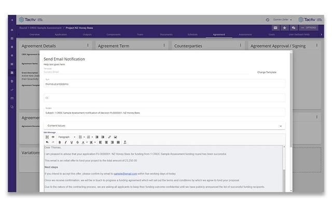332x207 pixels.
Task: Click the star favorite icon in header
Action: [x=284, y=27]
